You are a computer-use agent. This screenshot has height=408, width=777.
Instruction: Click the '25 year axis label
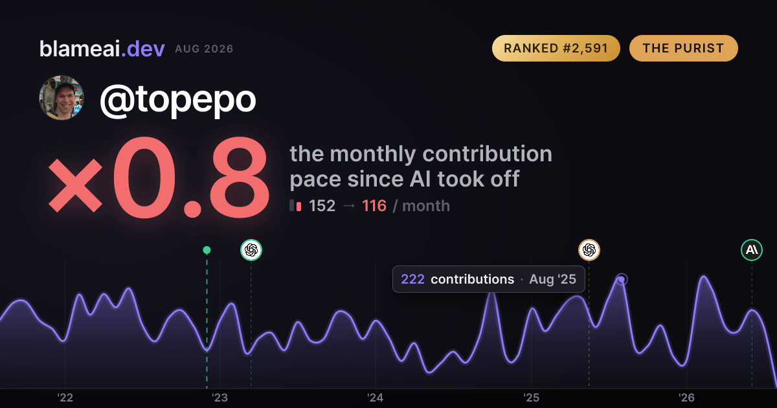[x=531, y=398]
